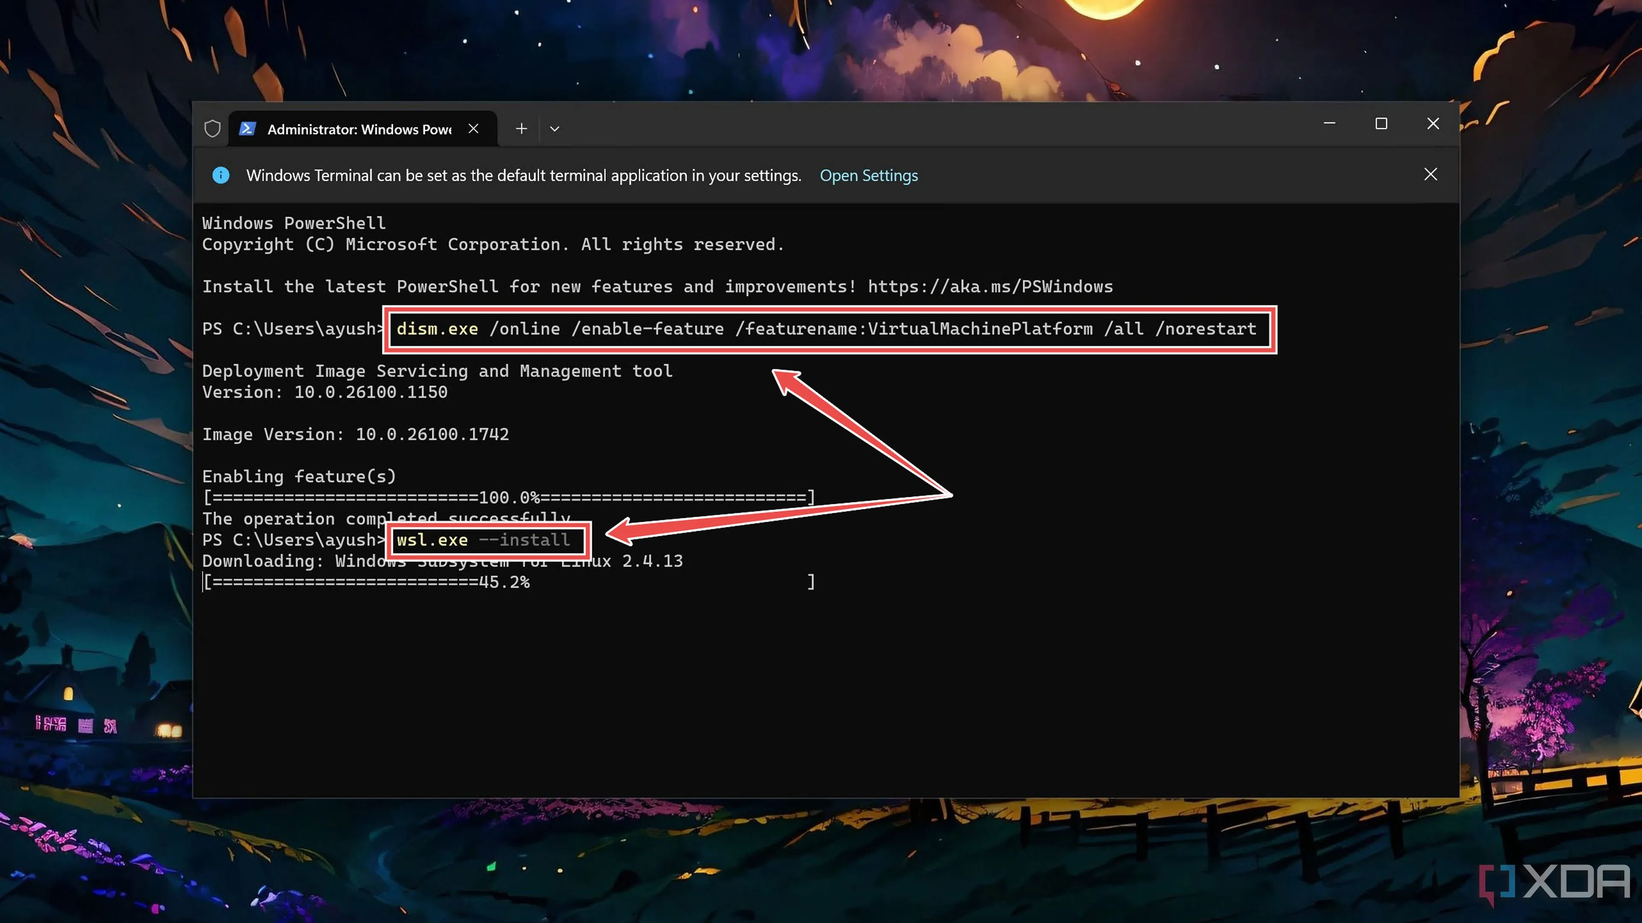
Task: Open Settings link in the notification bar
Action: (x=868, y=175)
